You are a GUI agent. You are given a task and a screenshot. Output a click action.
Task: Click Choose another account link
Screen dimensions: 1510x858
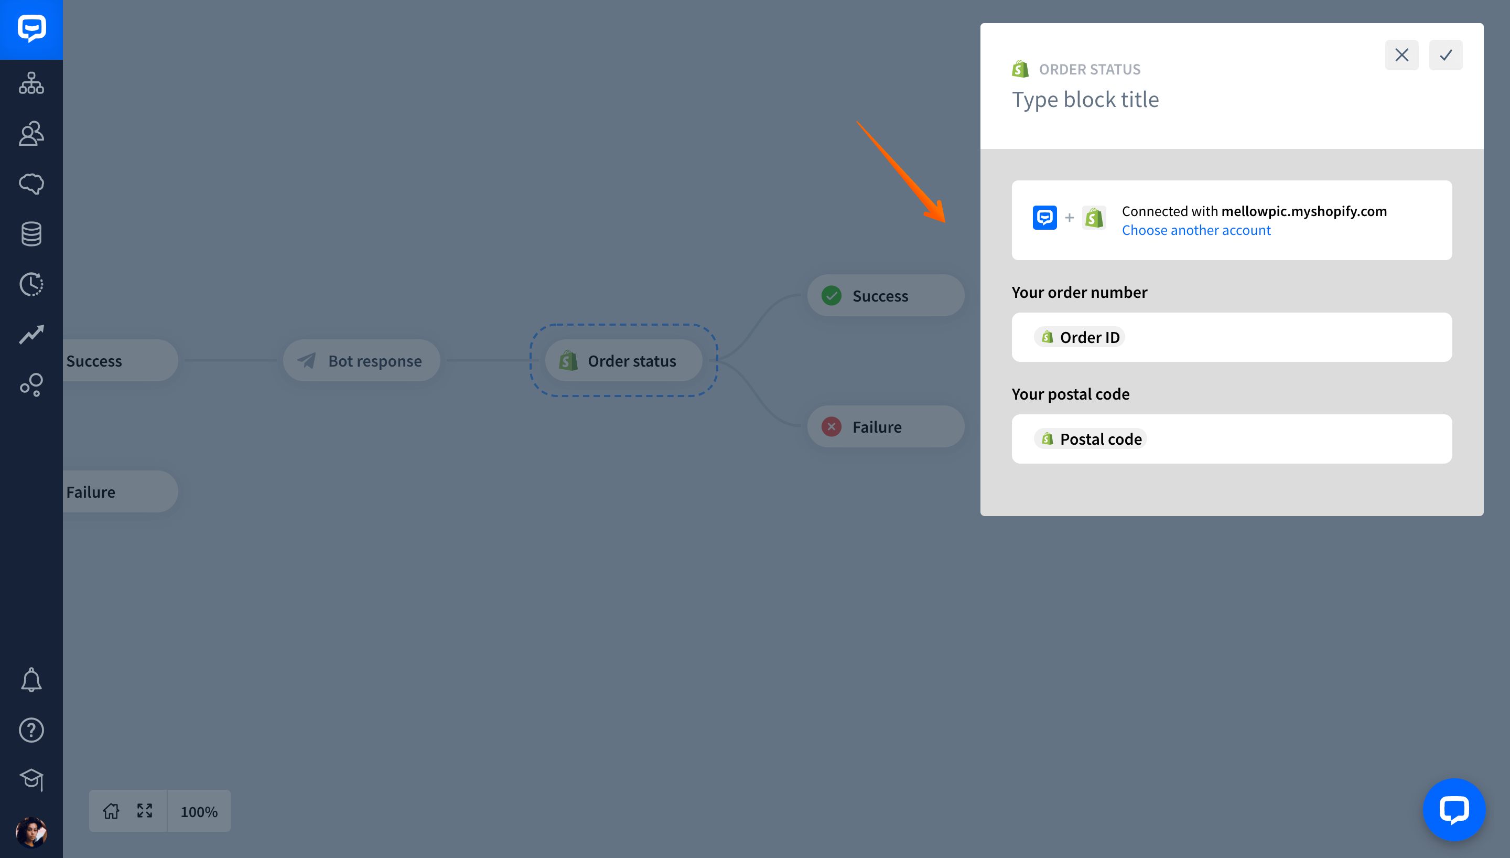[1196, 230]
